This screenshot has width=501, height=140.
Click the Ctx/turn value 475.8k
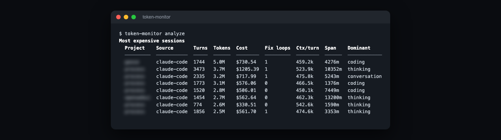pyautogui.click(x=305, y=76)
